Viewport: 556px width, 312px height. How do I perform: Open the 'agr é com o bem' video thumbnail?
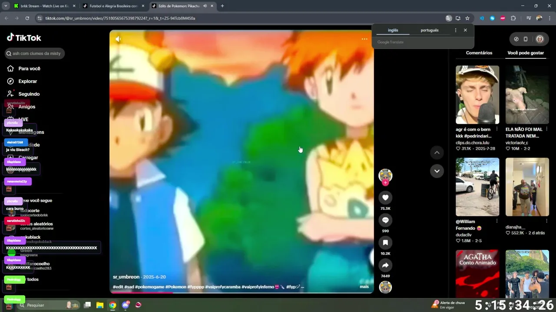pos(477,95)
